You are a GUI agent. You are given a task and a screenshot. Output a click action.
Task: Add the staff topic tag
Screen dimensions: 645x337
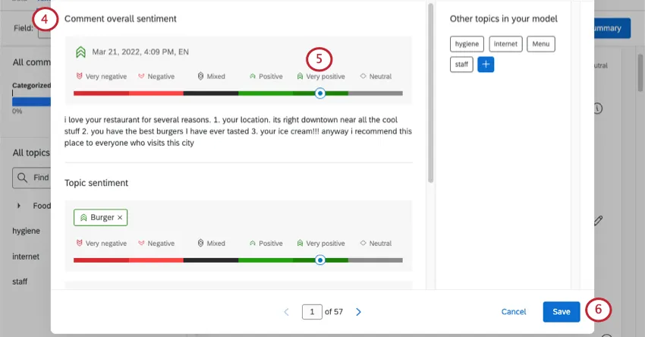tap(461, 65)
